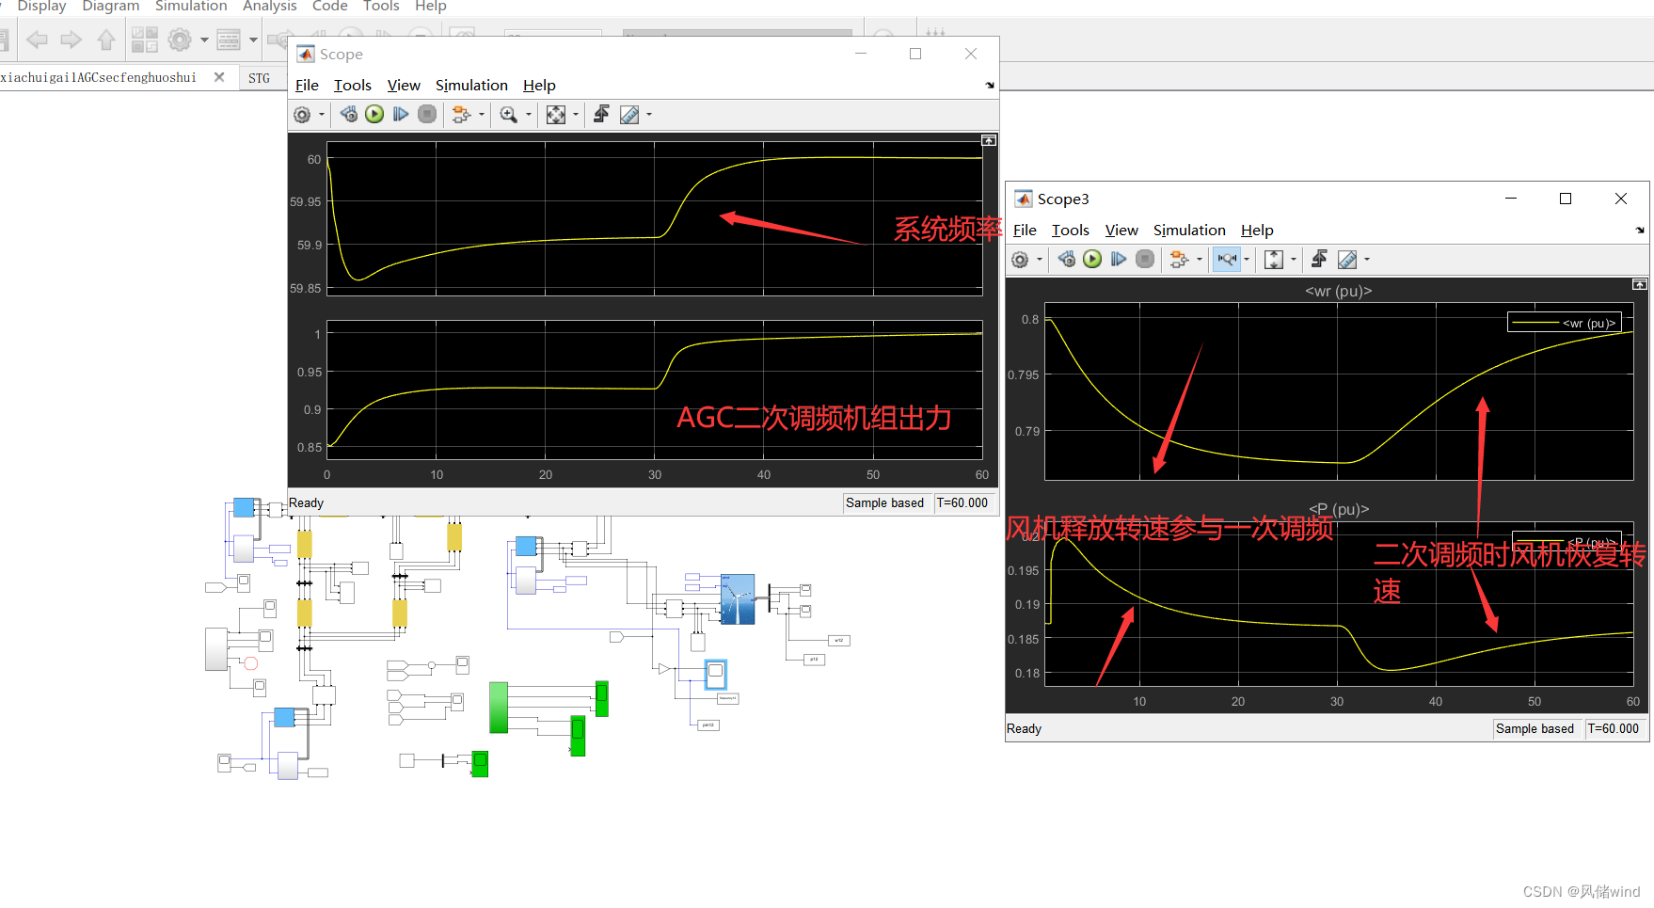Click the stop simulation button in Scope
Screen dimensions: 1654x908
[426, 114]
